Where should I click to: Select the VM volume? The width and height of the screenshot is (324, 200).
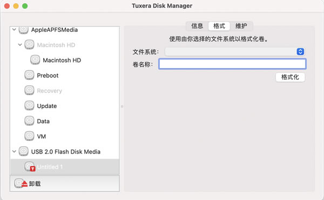click(42, 137)
